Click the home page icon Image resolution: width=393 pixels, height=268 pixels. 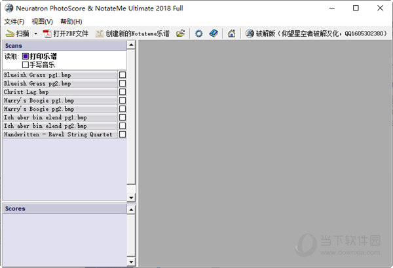coord(232,33)
